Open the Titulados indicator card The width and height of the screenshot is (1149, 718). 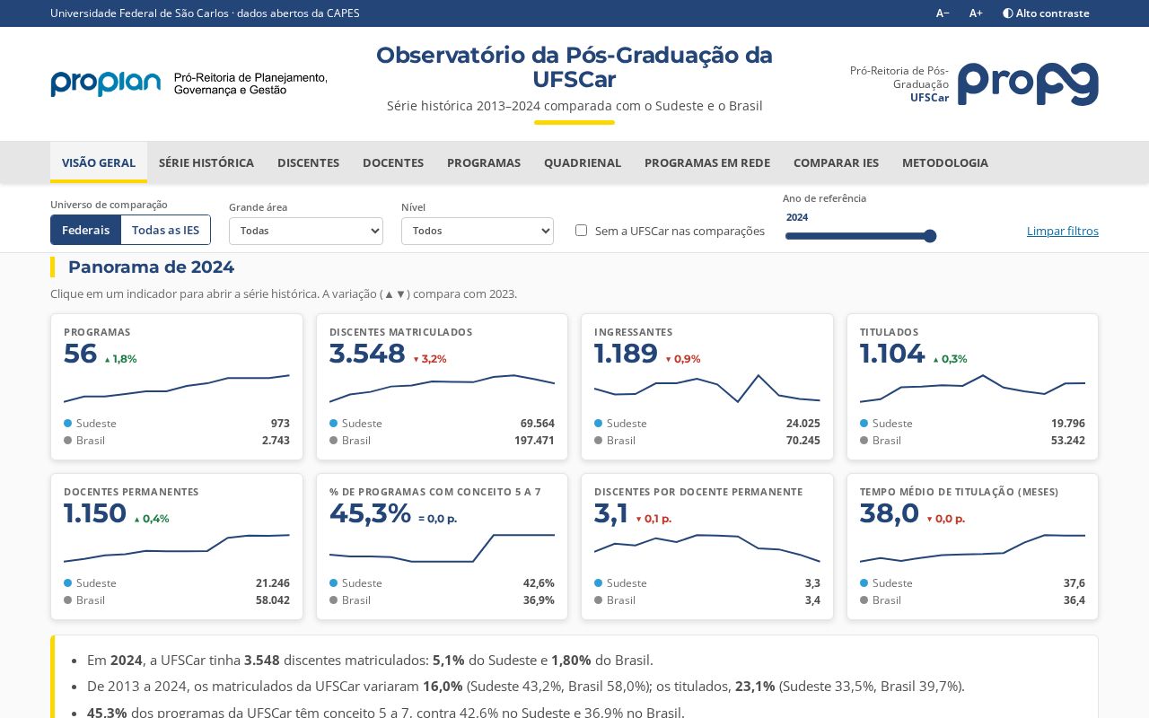click(x=972, y=387)
